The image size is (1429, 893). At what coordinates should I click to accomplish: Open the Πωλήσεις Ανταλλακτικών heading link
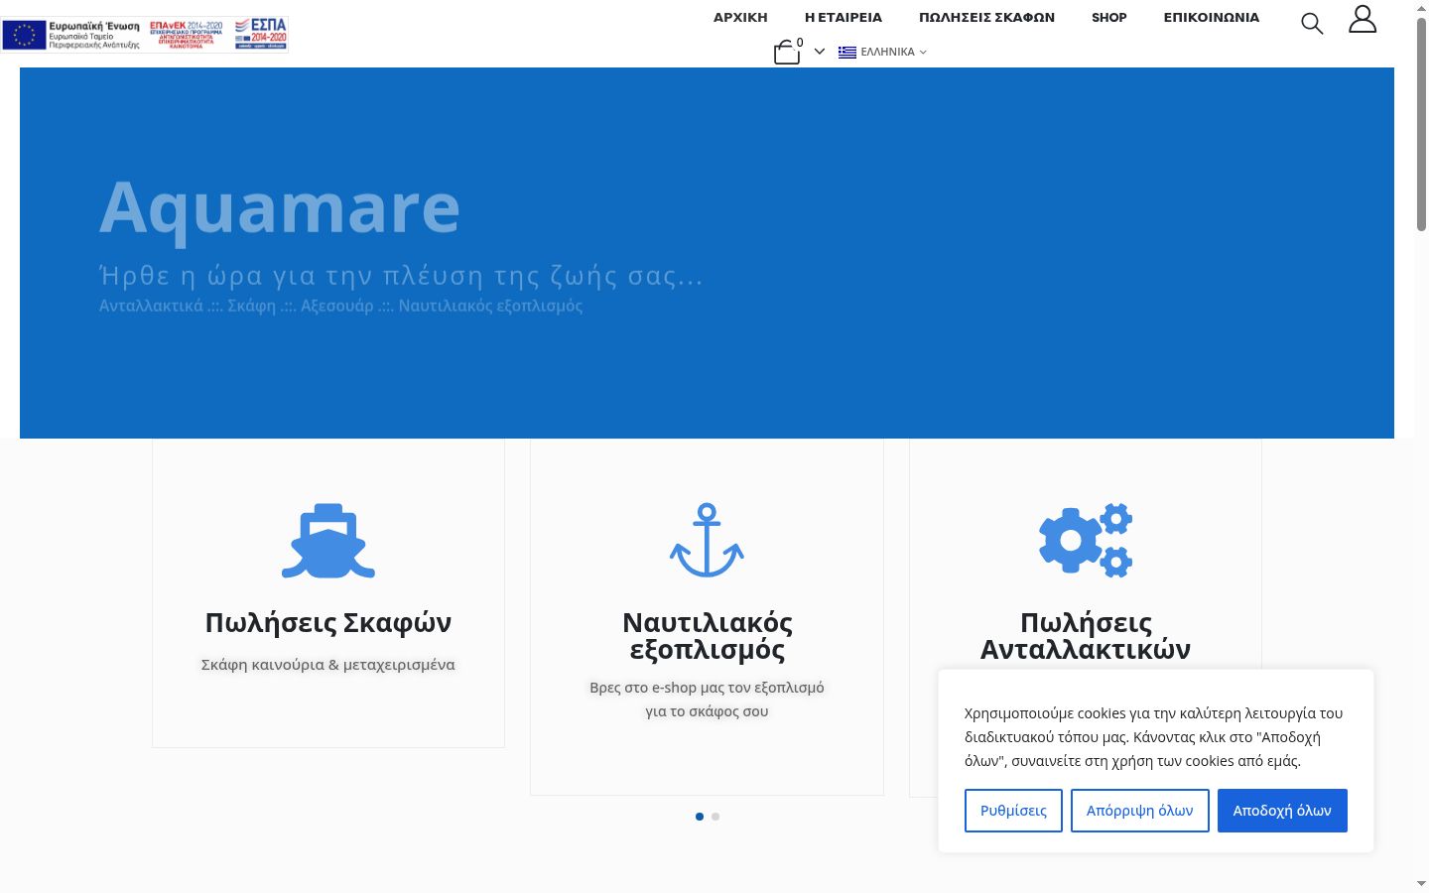tap(1086, 636)
